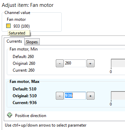Click the Fan motor Min input field showing 260

coord(75,63)
